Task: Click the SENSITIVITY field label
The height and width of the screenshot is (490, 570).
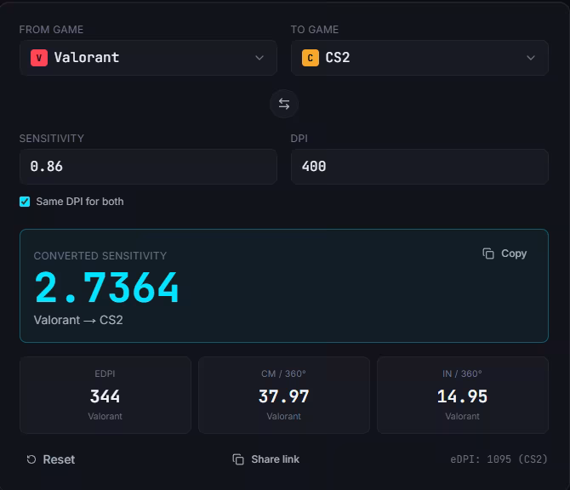Action: click(52, 139)
